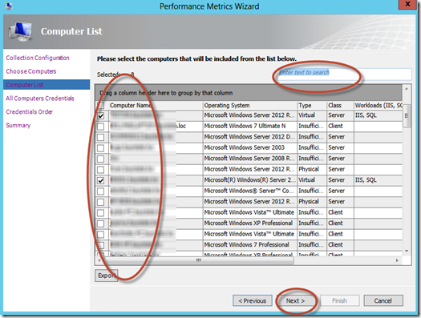Click 'Physical' in the Server 2012 R.. row above Microsoft(R)
This screenshot has width=421, height=318.
309,169
